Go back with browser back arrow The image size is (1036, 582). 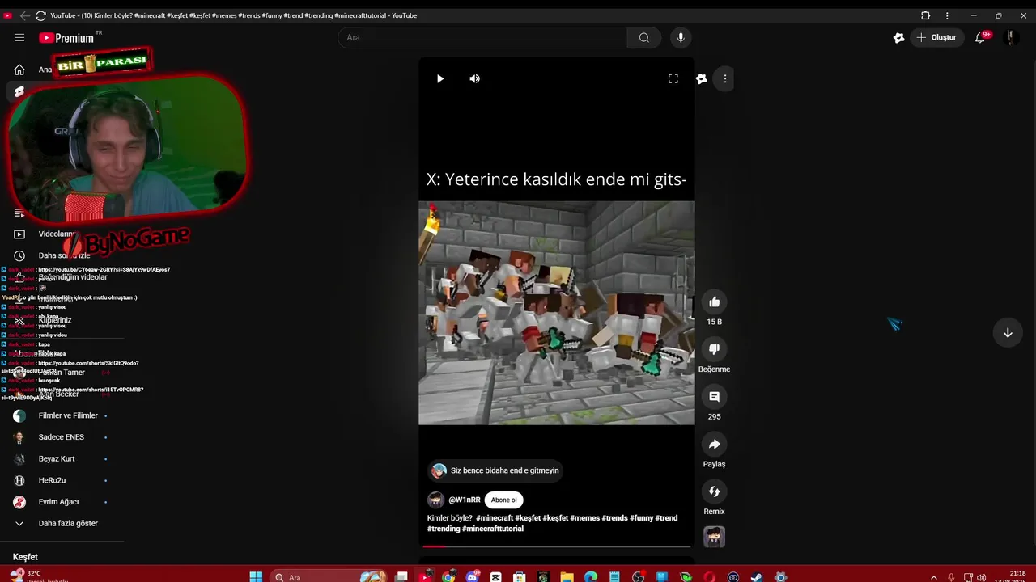pyautogui.click(x=24, y=15)
